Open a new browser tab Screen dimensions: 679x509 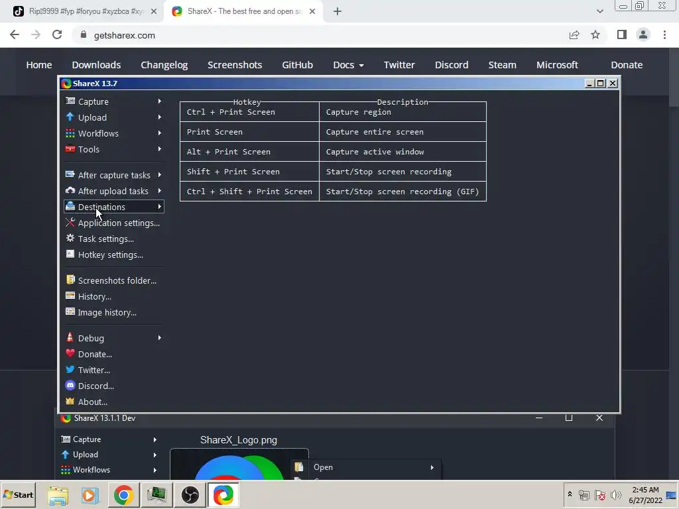pyautogui.click(x=338, y=11)
